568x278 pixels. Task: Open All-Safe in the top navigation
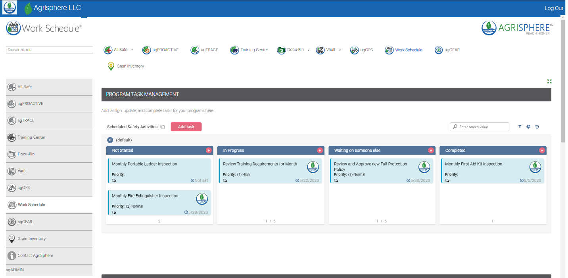pyautogui.click(x=116, y=50)
